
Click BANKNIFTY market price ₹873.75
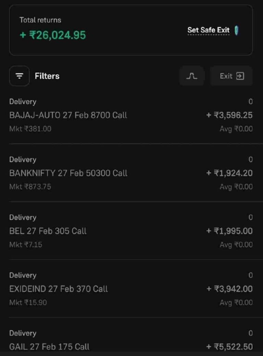coord(30,187)
